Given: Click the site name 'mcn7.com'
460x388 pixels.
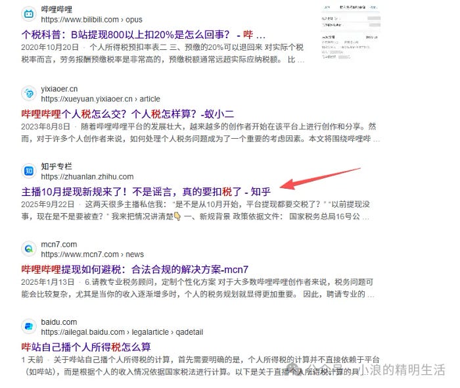Looking at the screenshot, I should pos(59,244).
